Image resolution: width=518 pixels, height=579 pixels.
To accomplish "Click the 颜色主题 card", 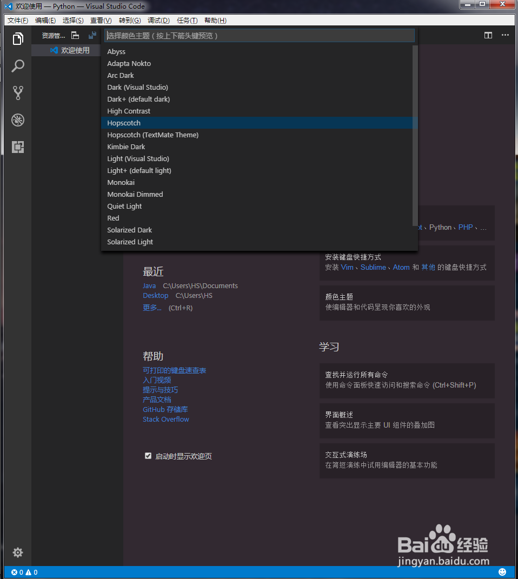I will pyautogui.click(x=407, y=302).
